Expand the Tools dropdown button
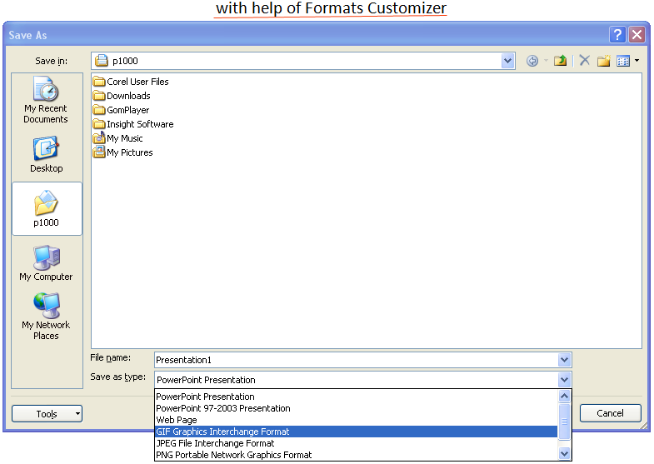The height and width of the screenshot is (464, 654). 47,413
